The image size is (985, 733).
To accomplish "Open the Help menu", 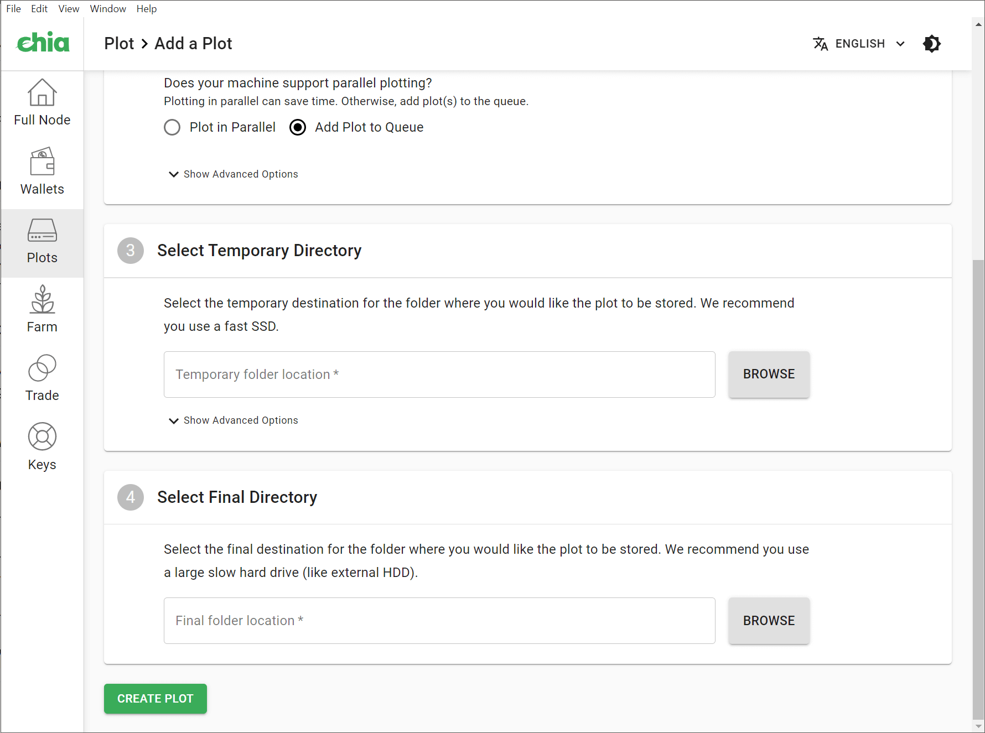I will (x=147, y=9).
